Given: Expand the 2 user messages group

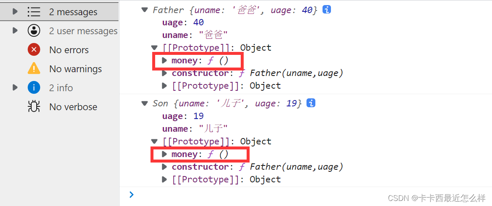Looking at the screenshot, I should tap(15, 30).
